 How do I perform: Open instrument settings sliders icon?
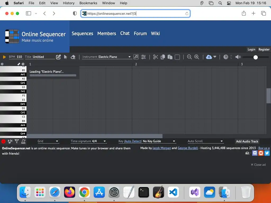(x=143, y=57)
